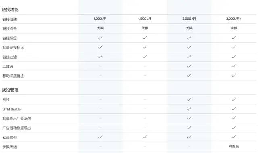
Task: Click the 广告活动数据导出 checkmark in the 3,000/月 column
Action: (189, 128)
